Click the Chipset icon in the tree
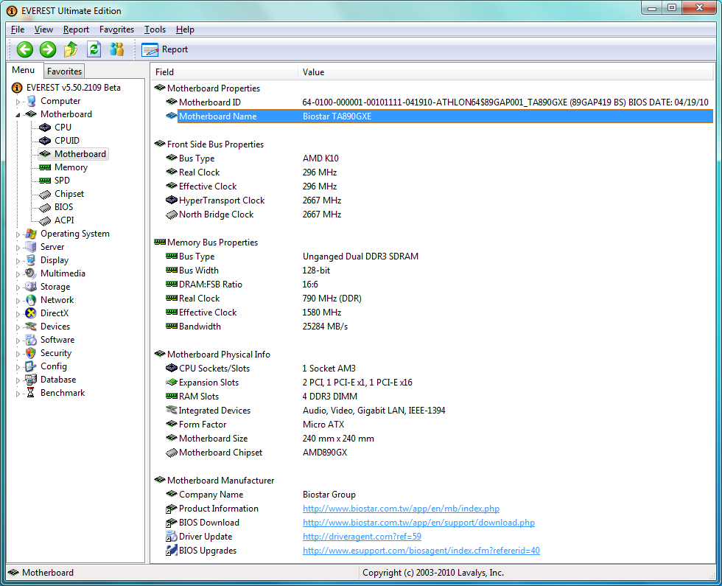Viewport: 722px width, 586px height. 45,195
